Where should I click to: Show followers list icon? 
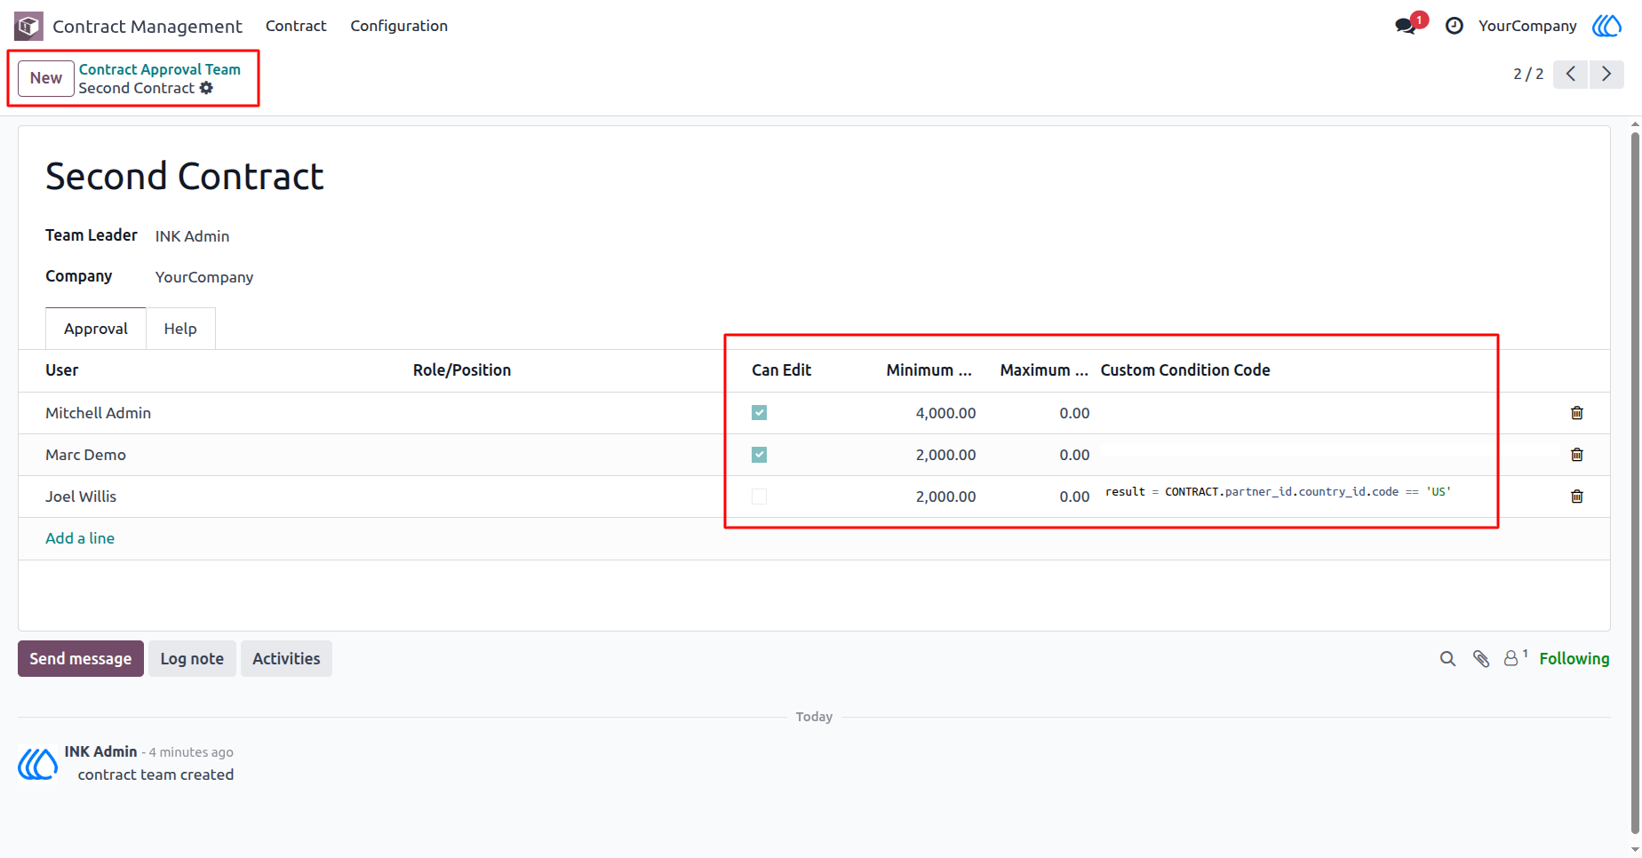[1515, 658]
